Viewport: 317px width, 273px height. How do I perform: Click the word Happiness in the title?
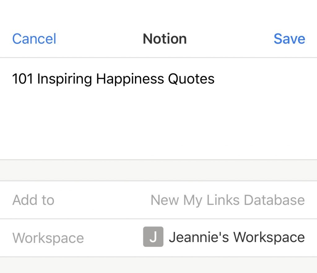tap(130, 79)
